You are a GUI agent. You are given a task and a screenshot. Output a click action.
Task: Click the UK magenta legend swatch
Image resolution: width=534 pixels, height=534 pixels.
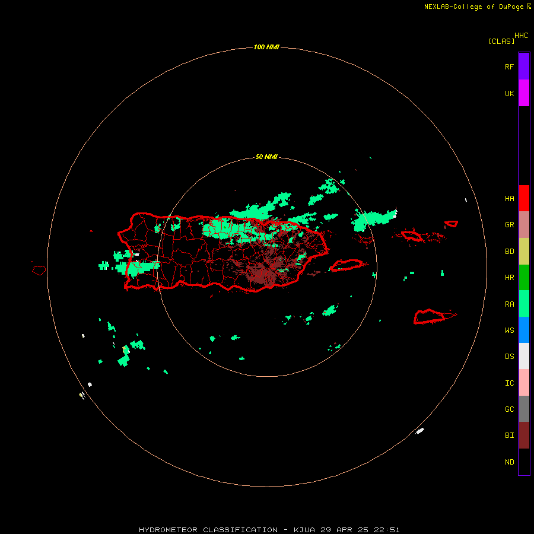(524, 93)
